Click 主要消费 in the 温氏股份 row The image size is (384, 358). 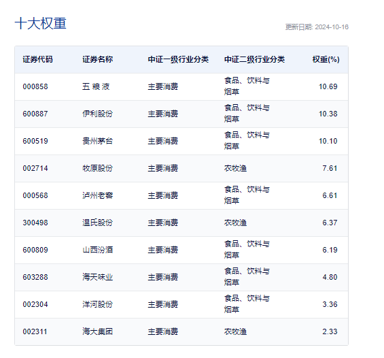(x=163, y=223)
